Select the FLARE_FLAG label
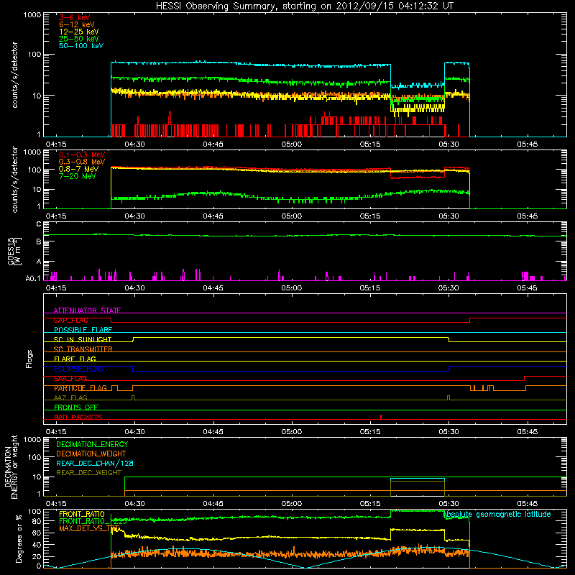 [x=75, y=359]
